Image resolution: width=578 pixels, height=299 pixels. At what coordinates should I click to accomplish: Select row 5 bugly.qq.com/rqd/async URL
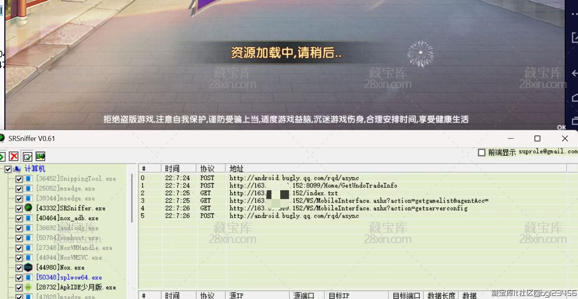pyautogui.click(x=294, y=216)
